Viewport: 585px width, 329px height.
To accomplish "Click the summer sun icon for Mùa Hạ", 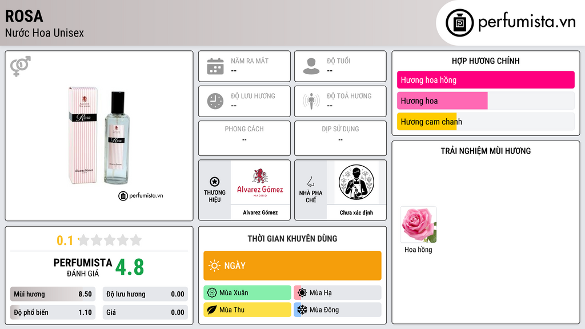I will [302, 293].
